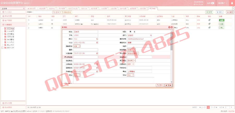Switch to the 我的主页 tab
The width and height of the screenshot is (235, 113).
click(32, 9)
